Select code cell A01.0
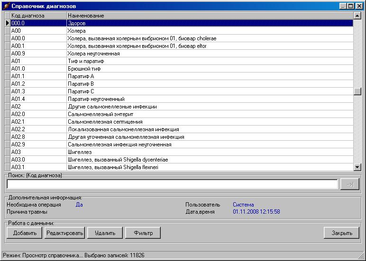Screen dimensions: 366x261 point(38,69)
